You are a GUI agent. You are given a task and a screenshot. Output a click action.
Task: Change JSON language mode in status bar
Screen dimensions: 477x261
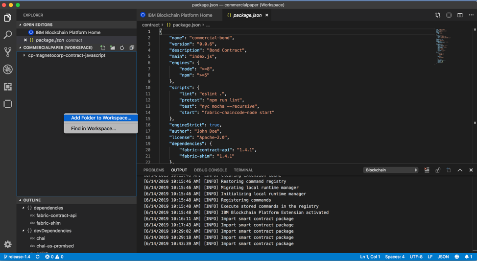443,257
